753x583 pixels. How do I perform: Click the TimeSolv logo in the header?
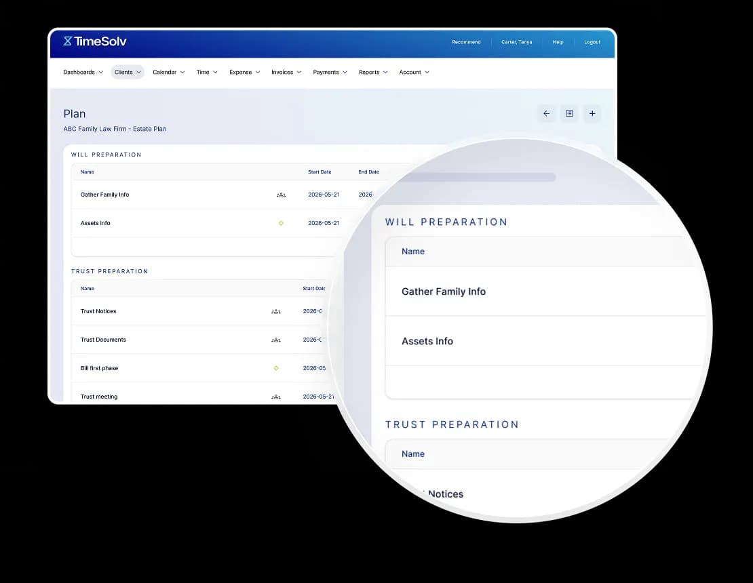point(93,41)
